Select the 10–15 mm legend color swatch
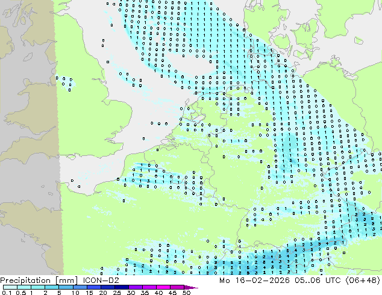 coord(80,287)
